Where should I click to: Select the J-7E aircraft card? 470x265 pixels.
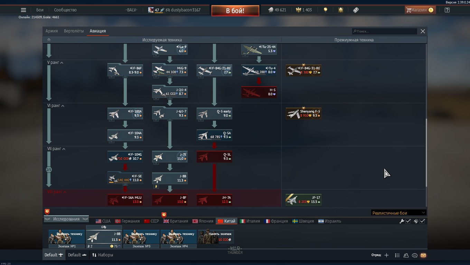(x=170, y=157)
